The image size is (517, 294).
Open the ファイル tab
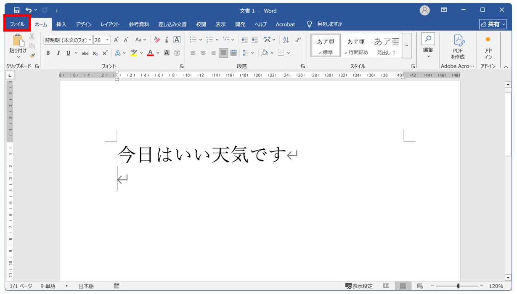[x=17, y=24]
